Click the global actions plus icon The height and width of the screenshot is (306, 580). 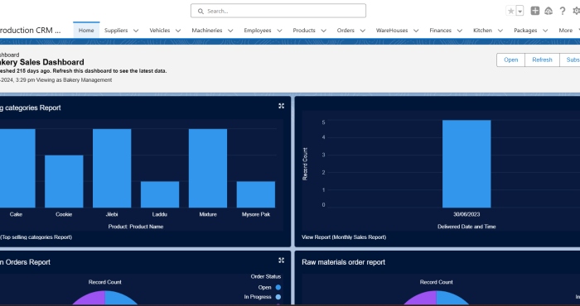[x=535, y=11]
